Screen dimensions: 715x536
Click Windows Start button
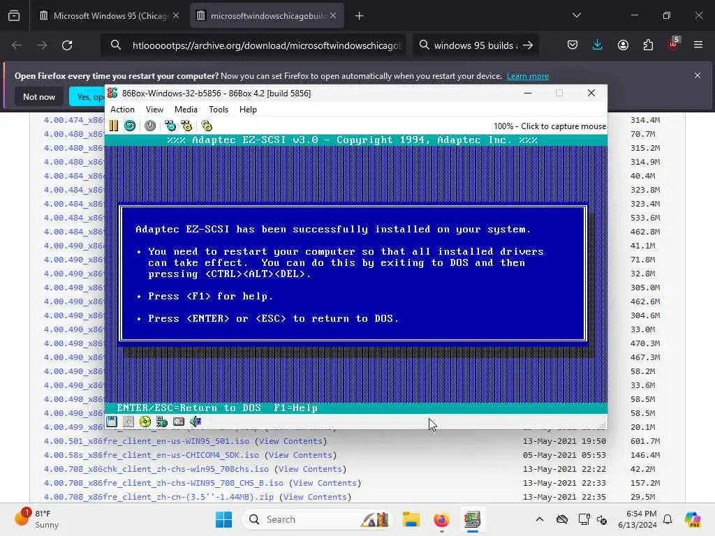point(223,519)
